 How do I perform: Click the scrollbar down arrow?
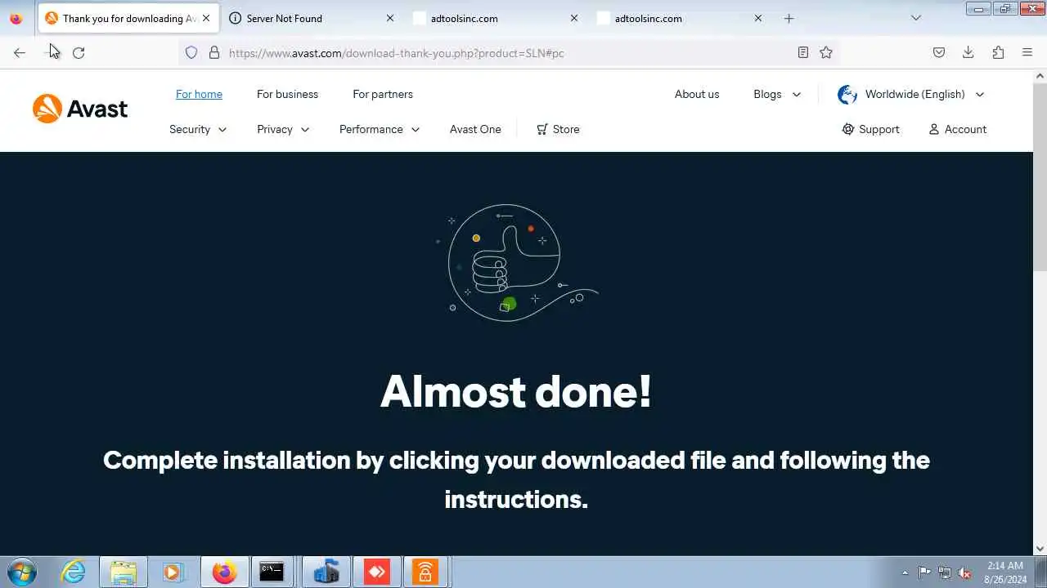point(1040,549)
